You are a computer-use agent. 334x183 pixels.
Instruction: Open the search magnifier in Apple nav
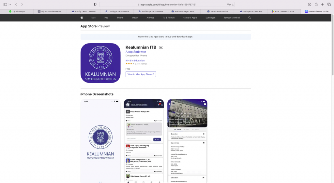pos(250,18)
